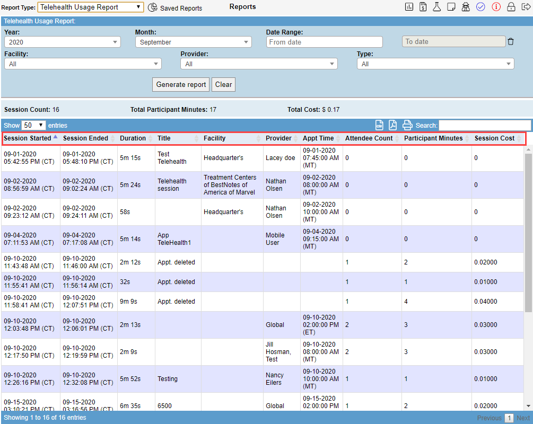
Task: Sort by Title column header
Action: click(178, 138)
